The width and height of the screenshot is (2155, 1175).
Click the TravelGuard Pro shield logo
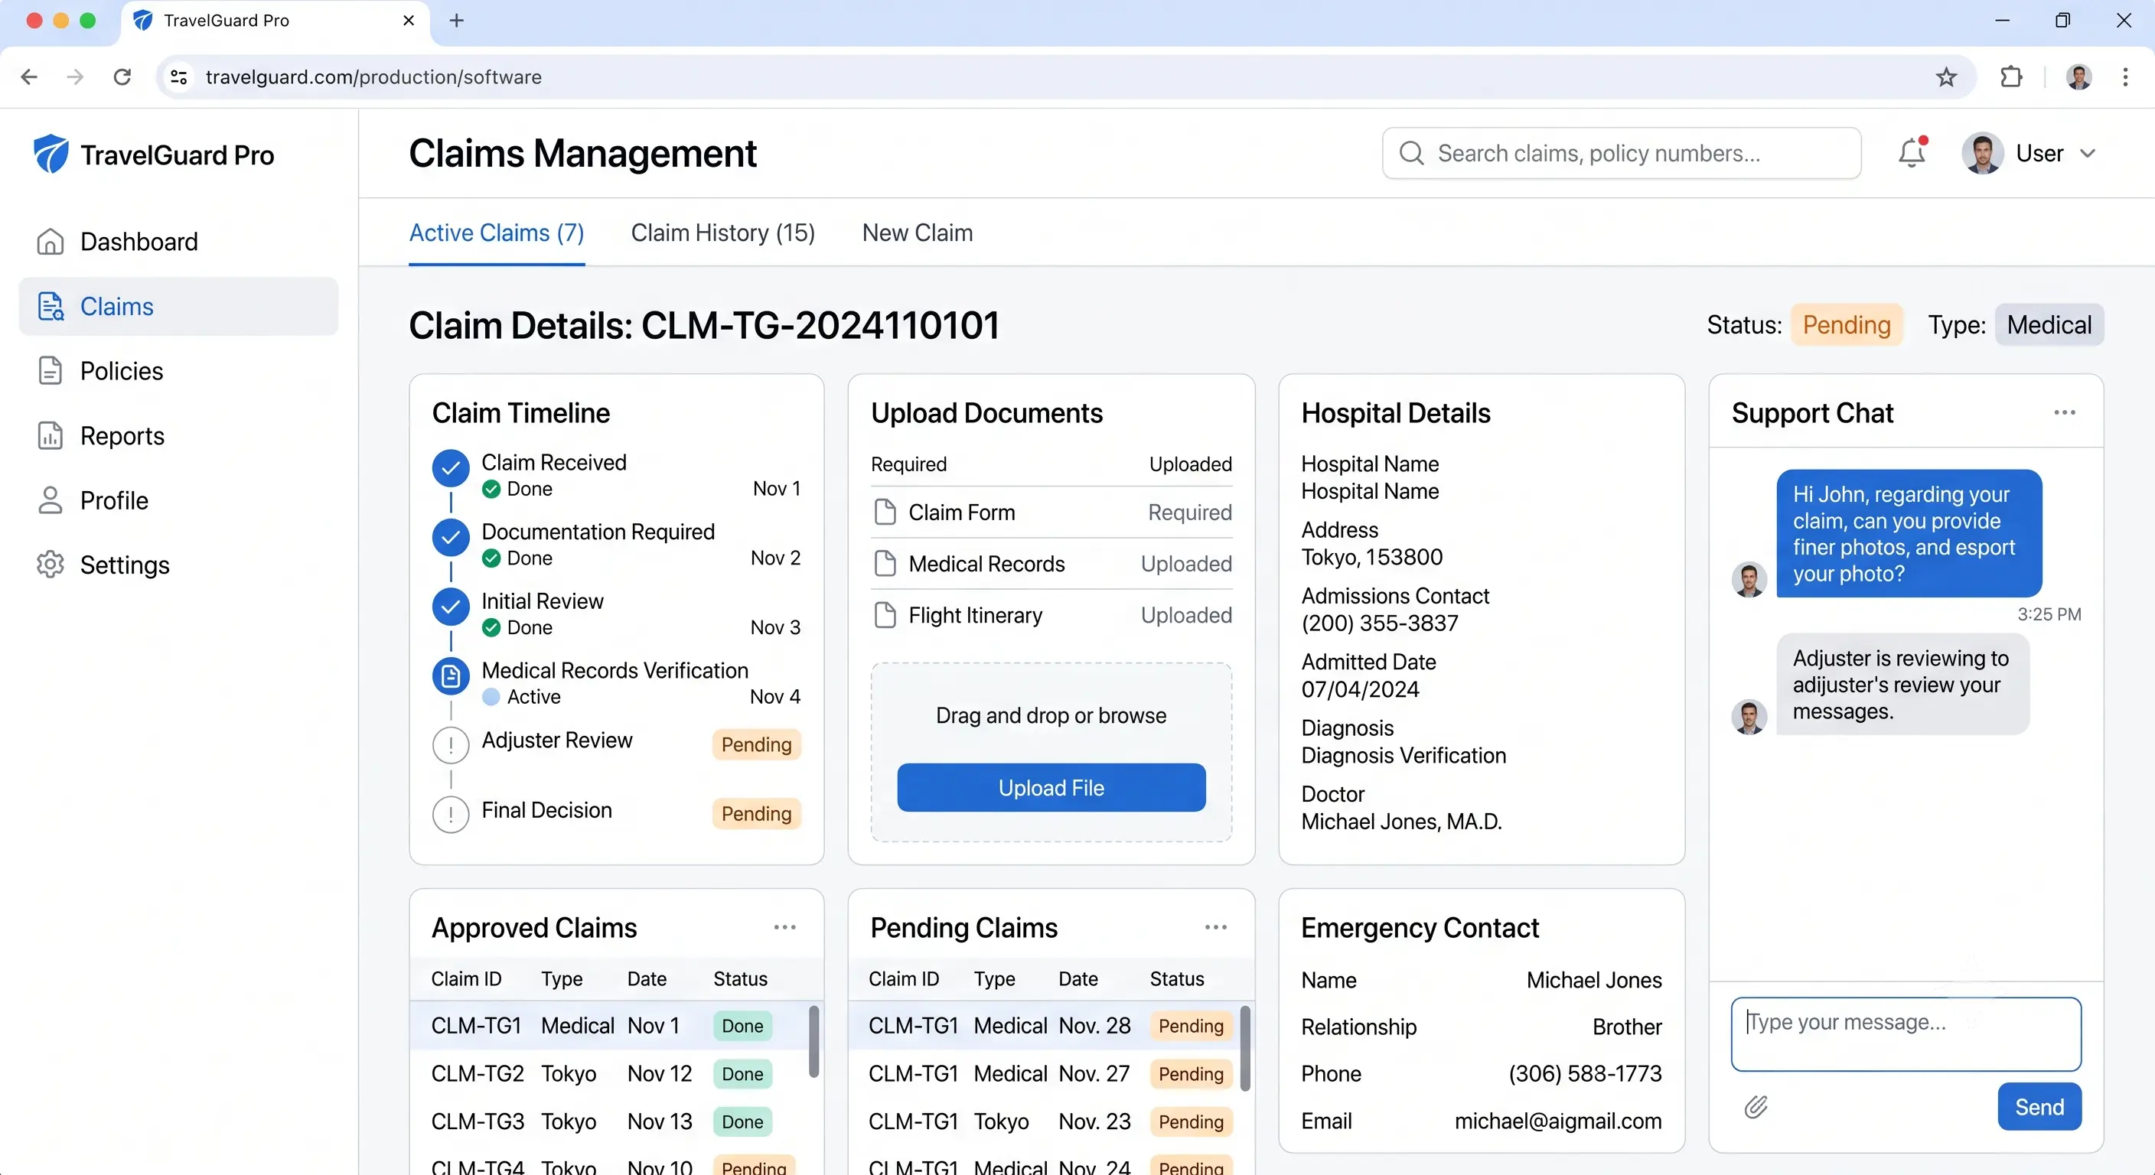pos(51,155)
